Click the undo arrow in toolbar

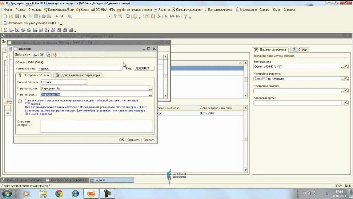(x=57, y=17)
